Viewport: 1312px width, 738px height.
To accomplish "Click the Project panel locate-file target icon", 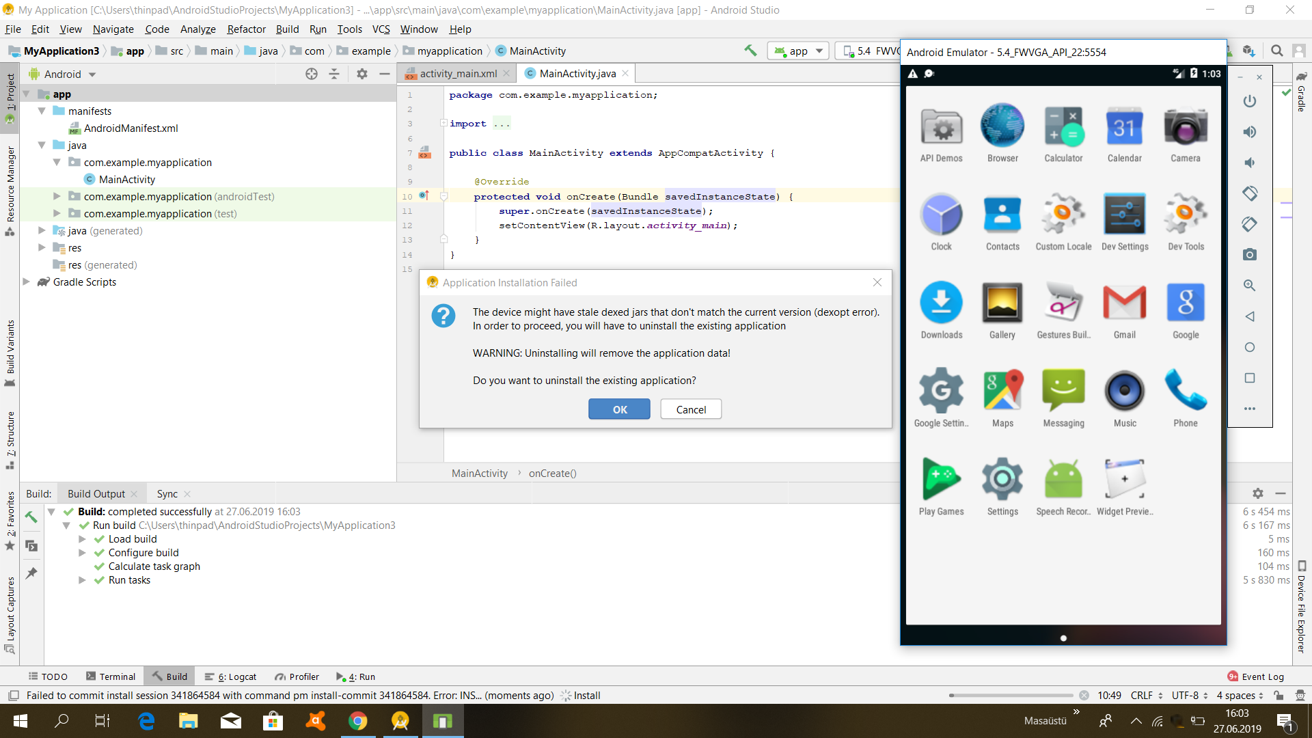I will pyautogui.click(x=312, y=74).
